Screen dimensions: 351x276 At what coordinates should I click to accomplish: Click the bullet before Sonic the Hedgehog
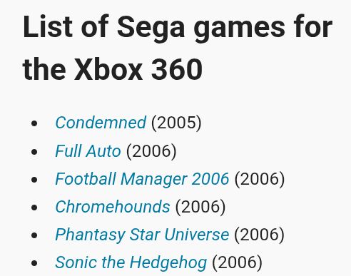point(34,263)
